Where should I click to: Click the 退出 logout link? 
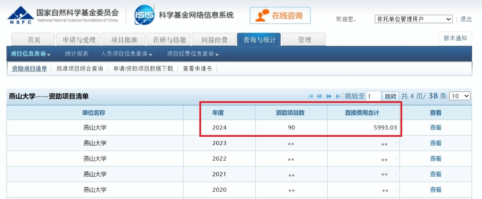(466, 19)
